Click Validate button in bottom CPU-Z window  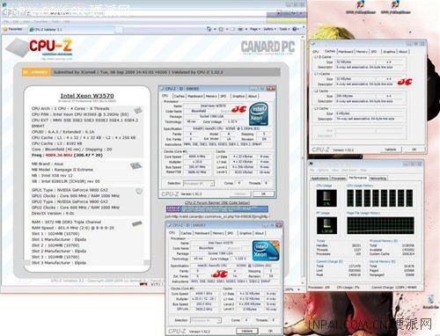[x=246, y=331]
